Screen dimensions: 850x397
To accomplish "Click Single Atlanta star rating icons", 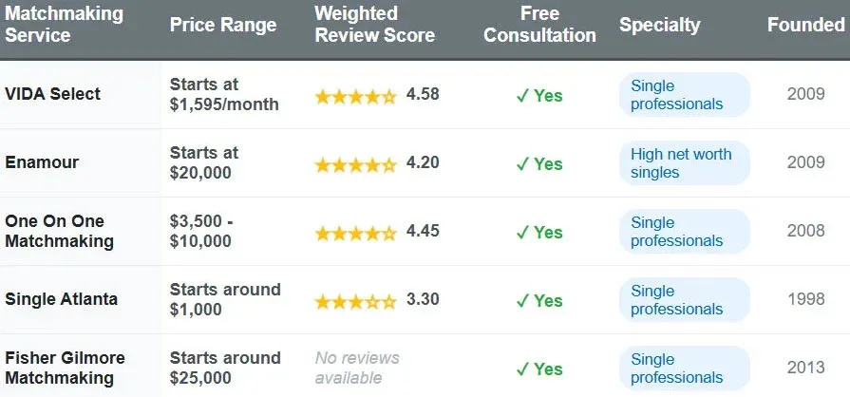I will point(356,300).
